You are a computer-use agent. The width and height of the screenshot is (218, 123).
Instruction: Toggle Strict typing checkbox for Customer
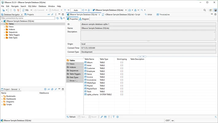tap(122, 68)
